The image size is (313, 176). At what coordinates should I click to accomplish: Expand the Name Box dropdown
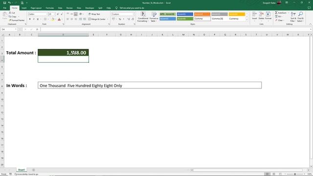click(16, 29)
